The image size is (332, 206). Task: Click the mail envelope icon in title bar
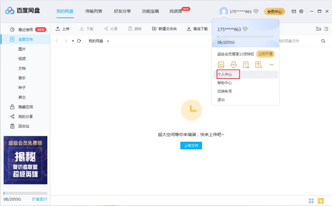[x=294, y=11]
